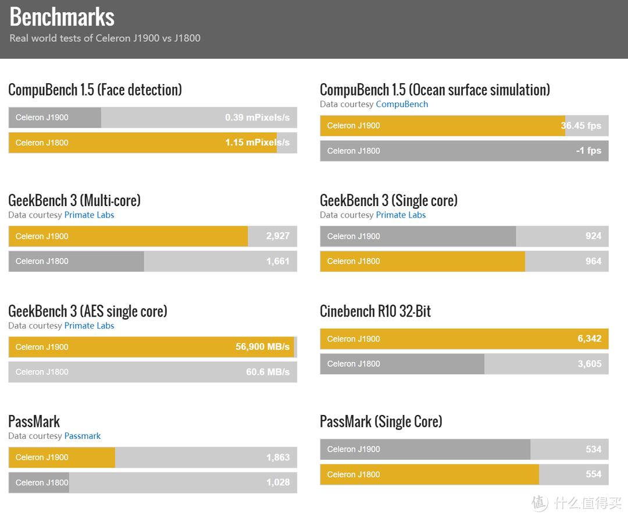Click the Celeron J1800 -1 fps bar
Viewport: 628px width, 518px height.
(x=464, y=151)
